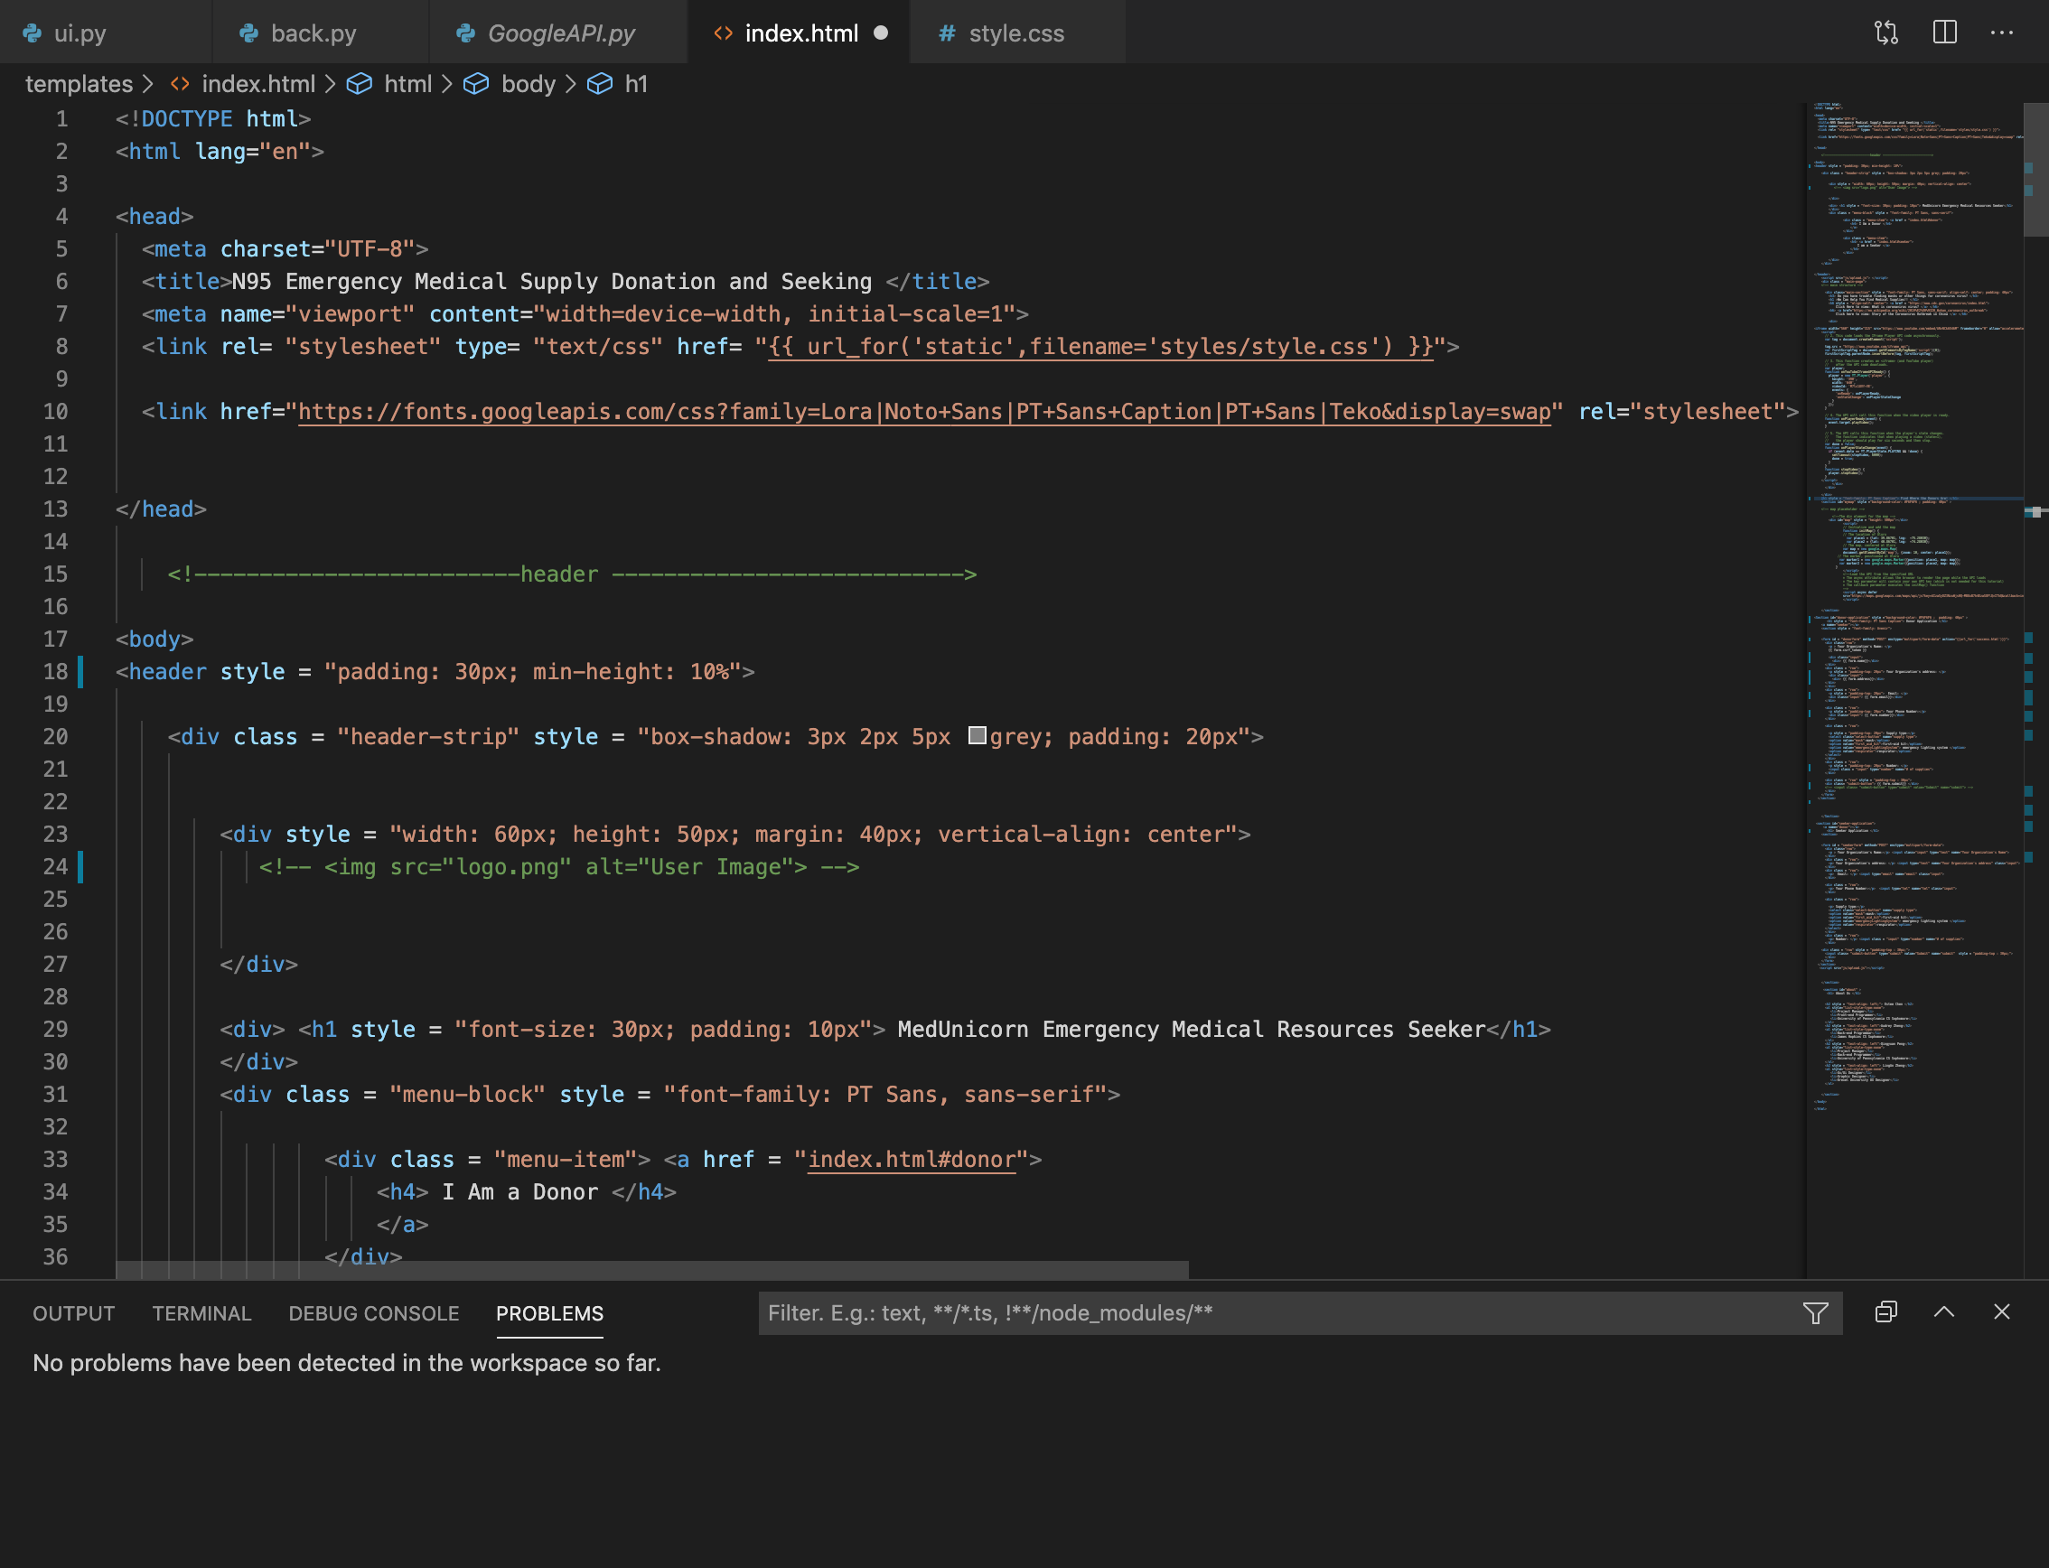The image size is (2049, 1568).
Task: Open the html breadcrumb dropdown
Action: click(408, 84)
